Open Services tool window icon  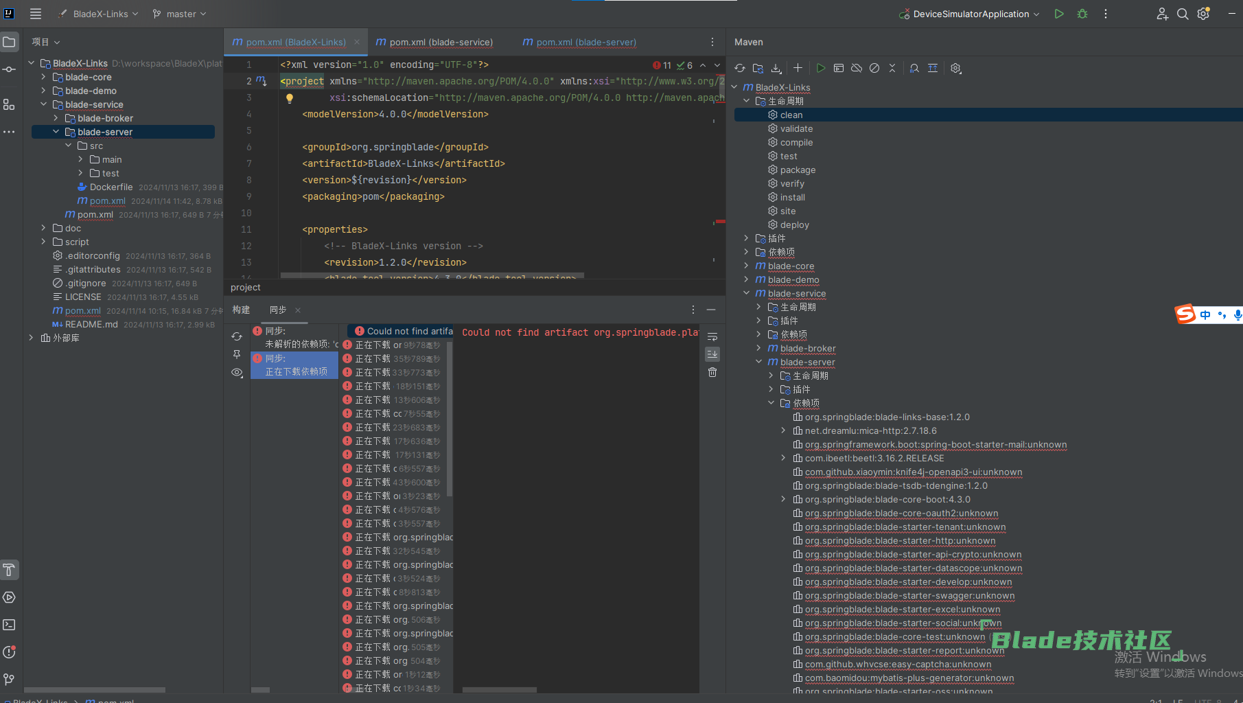click(9, 597)
